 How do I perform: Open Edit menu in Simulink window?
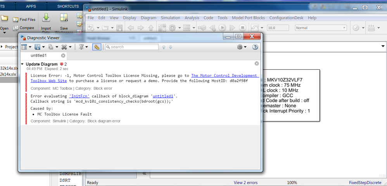click(x=102, y=18)
